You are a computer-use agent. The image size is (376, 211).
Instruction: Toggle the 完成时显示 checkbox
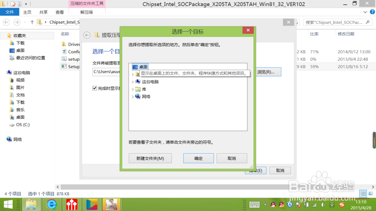point(95,88)
